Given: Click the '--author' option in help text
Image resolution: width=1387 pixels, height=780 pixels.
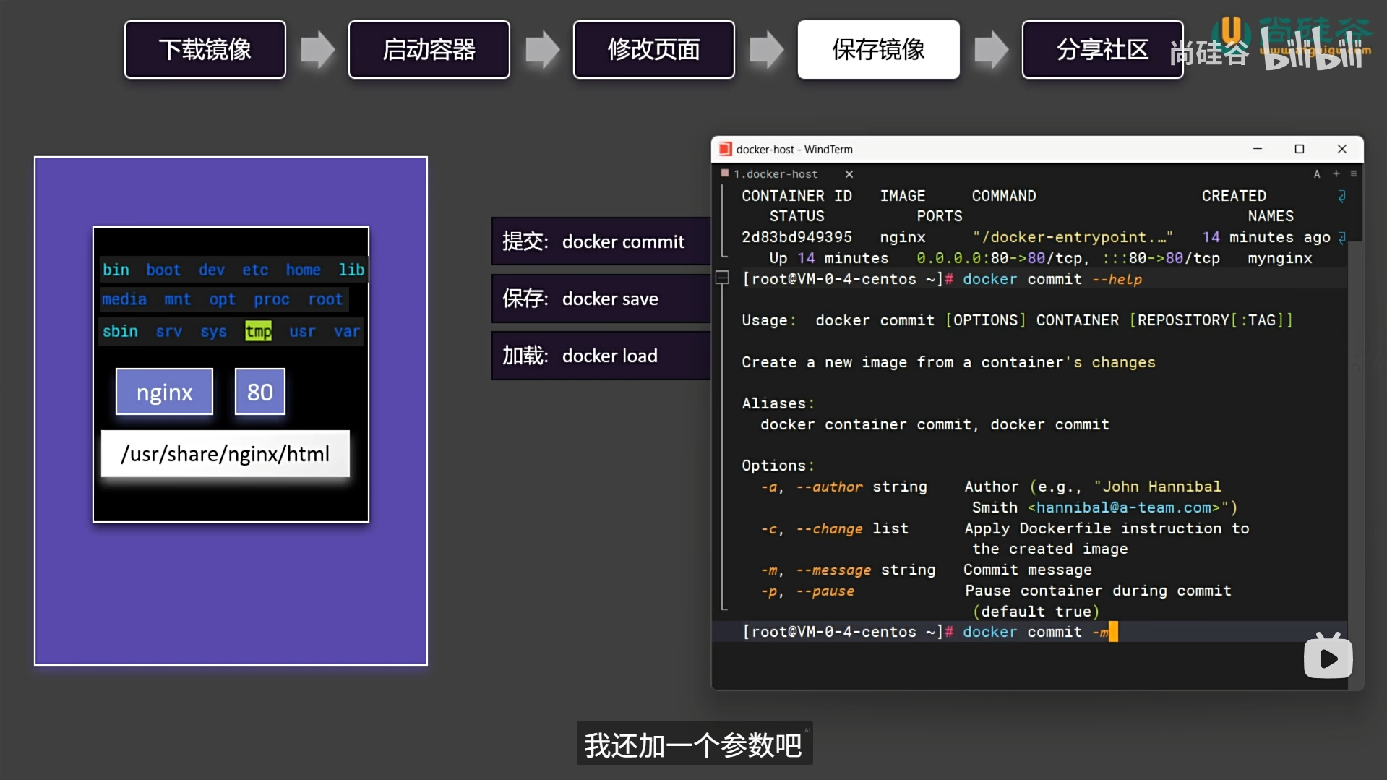Looking at the screenshot, I should (829, 487).
